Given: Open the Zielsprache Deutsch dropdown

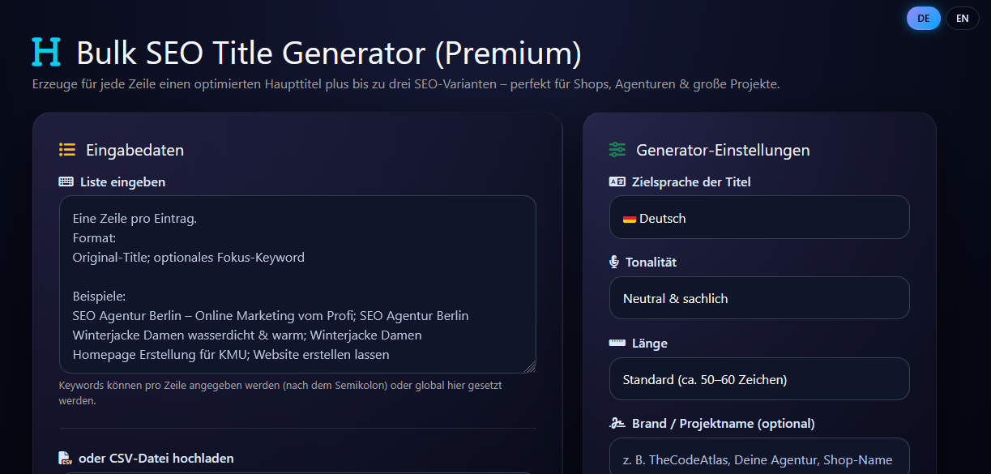Looking at the screenshot, I should (x=758, y=218).
